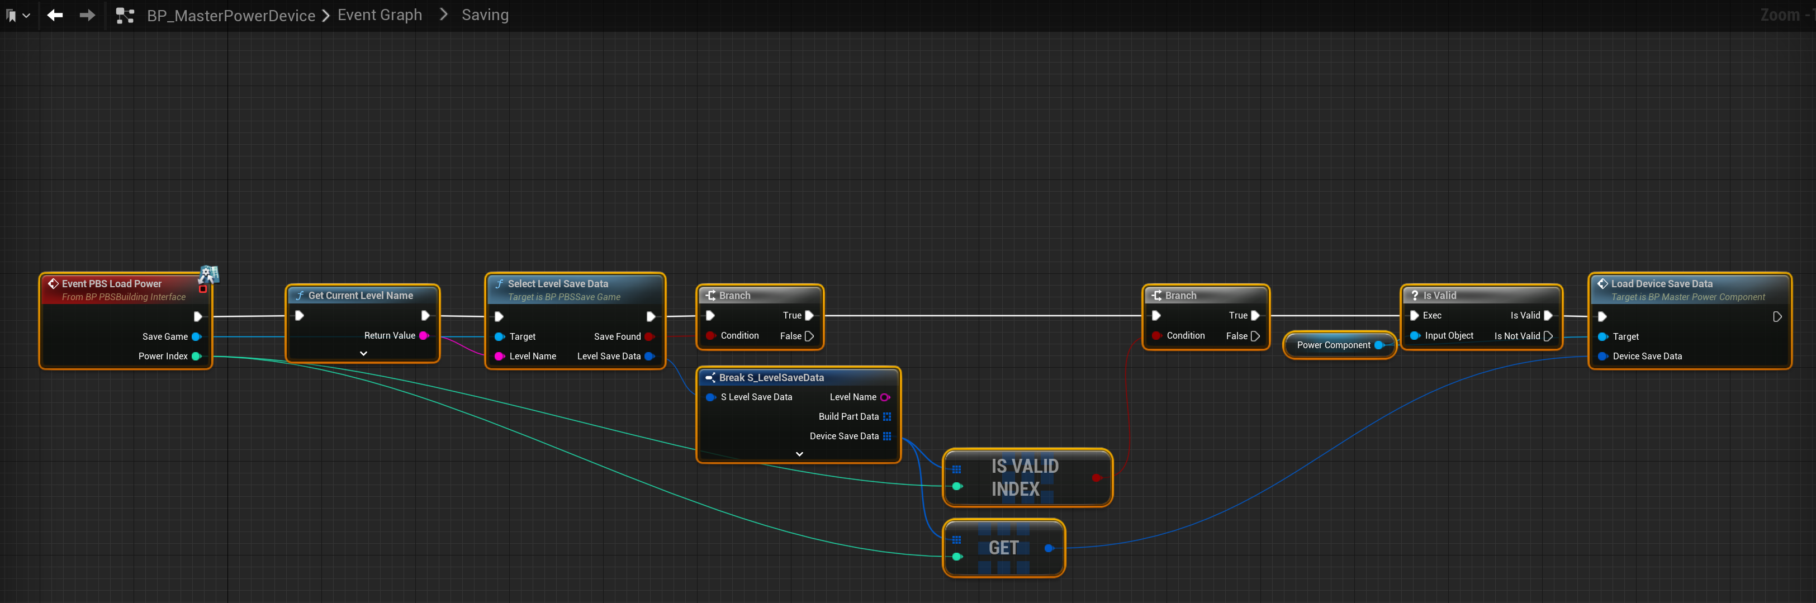Click the False pin on second Branch
The height and width of the screenshot is (603, 1816).
click(x=1255, y=336)
